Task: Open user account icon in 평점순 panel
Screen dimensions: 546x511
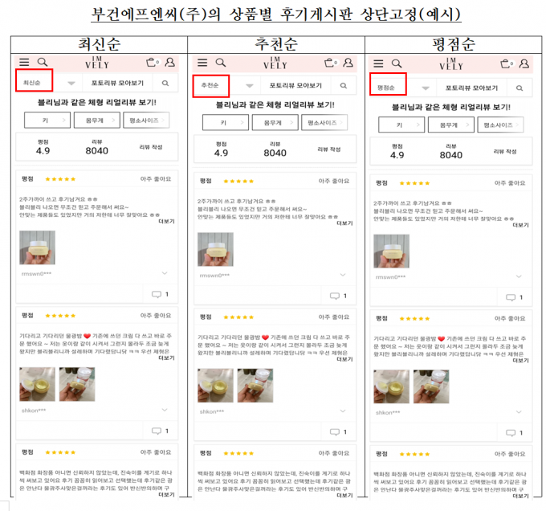Action: click(524, 63)
